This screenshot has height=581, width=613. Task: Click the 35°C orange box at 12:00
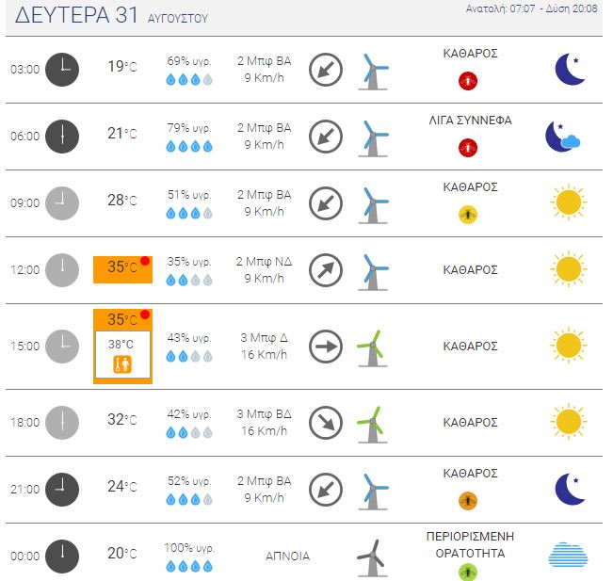(x=122, y=269)
